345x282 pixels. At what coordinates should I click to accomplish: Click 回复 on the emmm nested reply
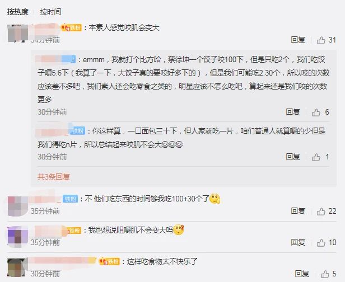(x=293, y=112)
